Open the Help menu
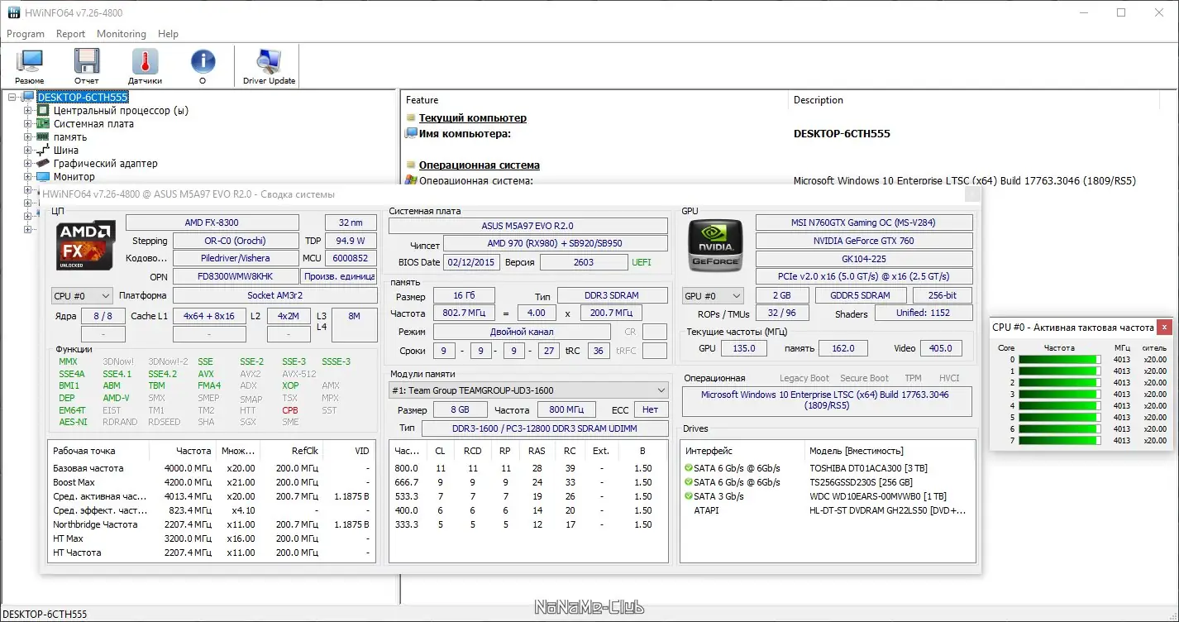Viewport: 1179px width, 622px height. coord(169,34)
